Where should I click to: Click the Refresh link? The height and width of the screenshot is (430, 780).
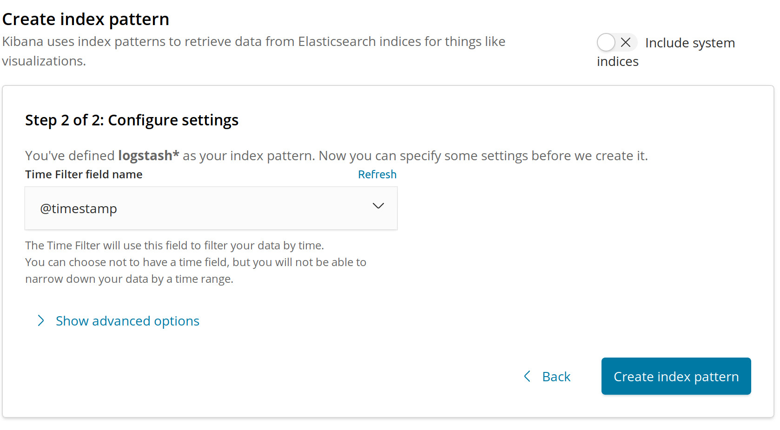[377, 175]
